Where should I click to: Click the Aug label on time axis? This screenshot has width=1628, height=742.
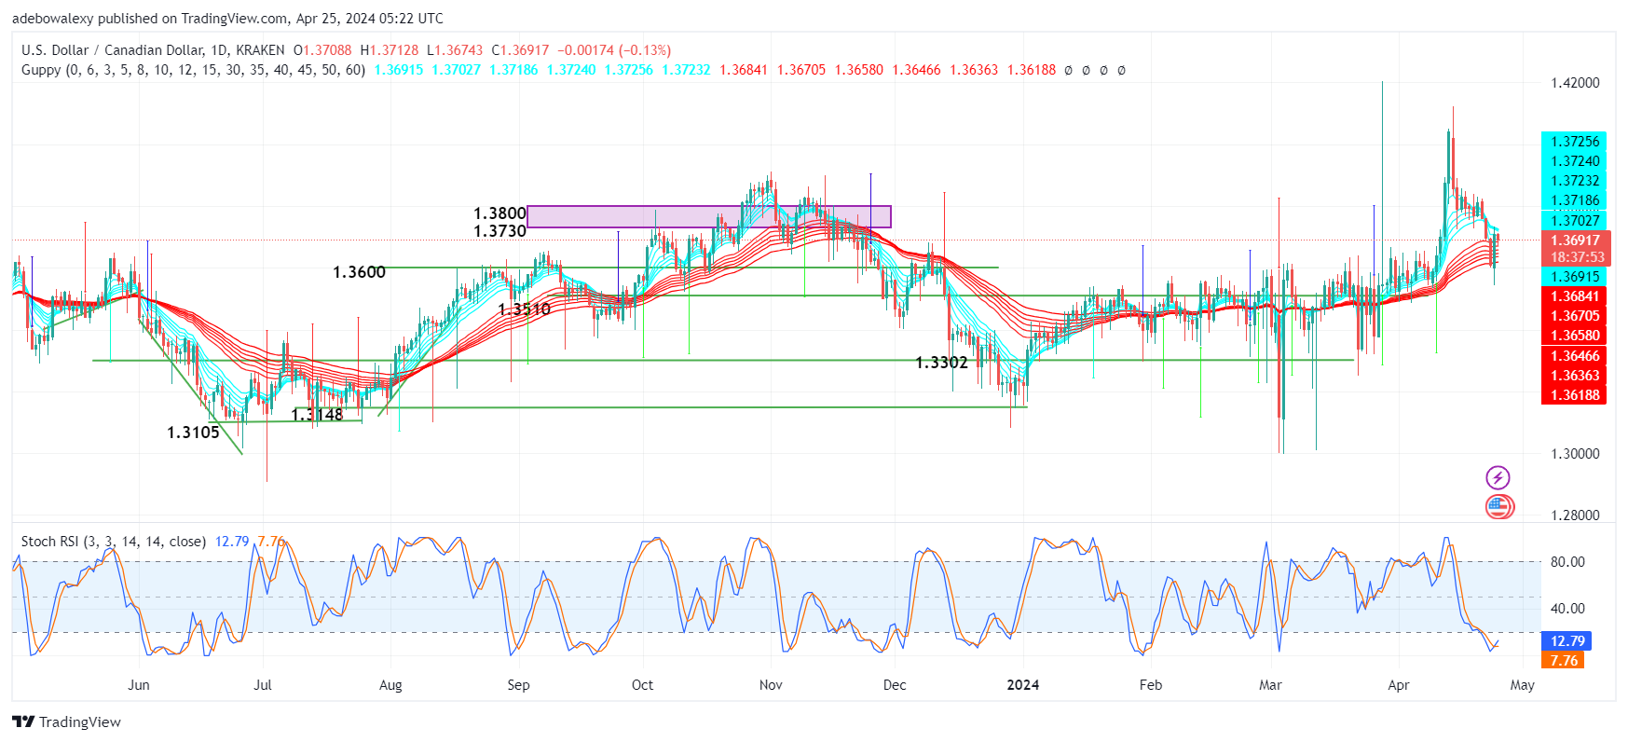coord(390,685)
